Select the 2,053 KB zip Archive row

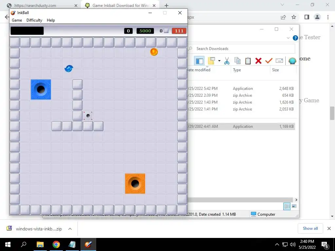point(241,109)
